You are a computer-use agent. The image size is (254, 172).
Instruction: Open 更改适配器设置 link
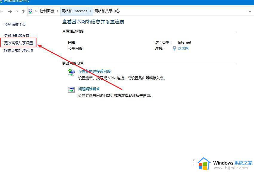point(17,35)
